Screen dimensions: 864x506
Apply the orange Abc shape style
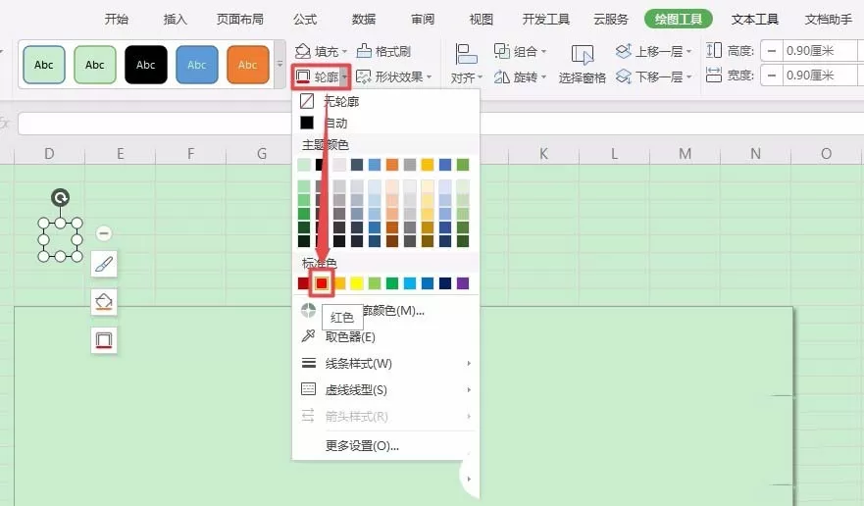pyautogui.click(x=248, y=65)
